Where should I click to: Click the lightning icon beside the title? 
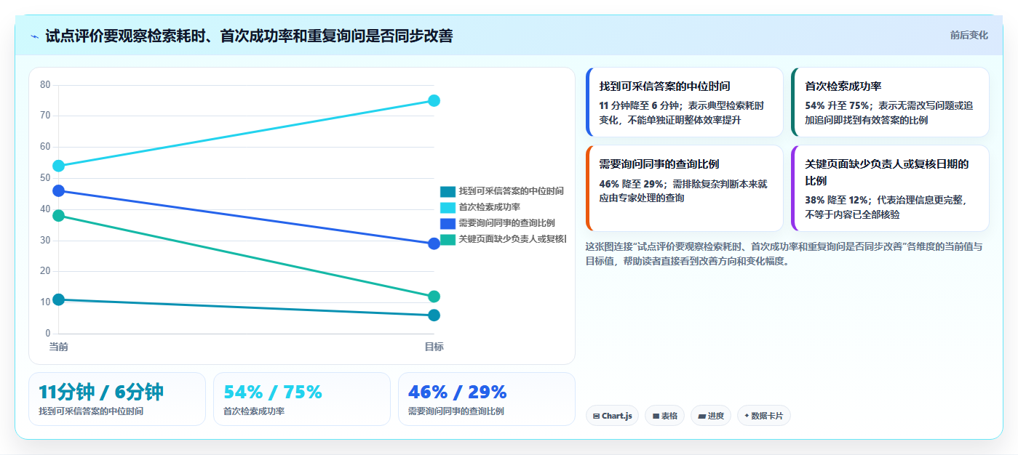(34, 36)
